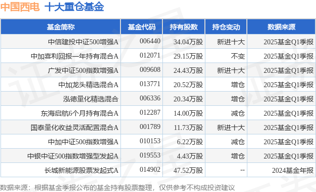Click fund code 001789
316x192 pixels.
[150, 127]
